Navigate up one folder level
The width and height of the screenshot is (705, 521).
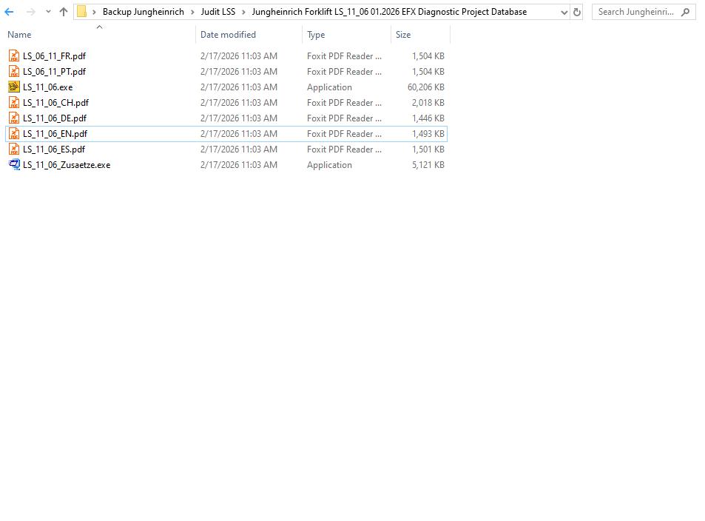pyautogui.click(x=63, y=11)
